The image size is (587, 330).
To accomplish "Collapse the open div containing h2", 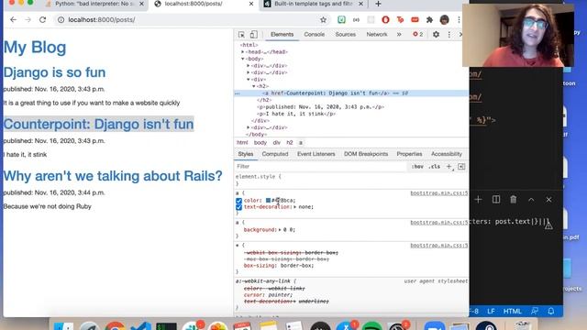I will [249, 80].
